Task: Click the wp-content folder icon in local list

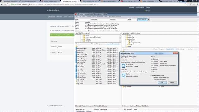Action: tap(76, 80)
